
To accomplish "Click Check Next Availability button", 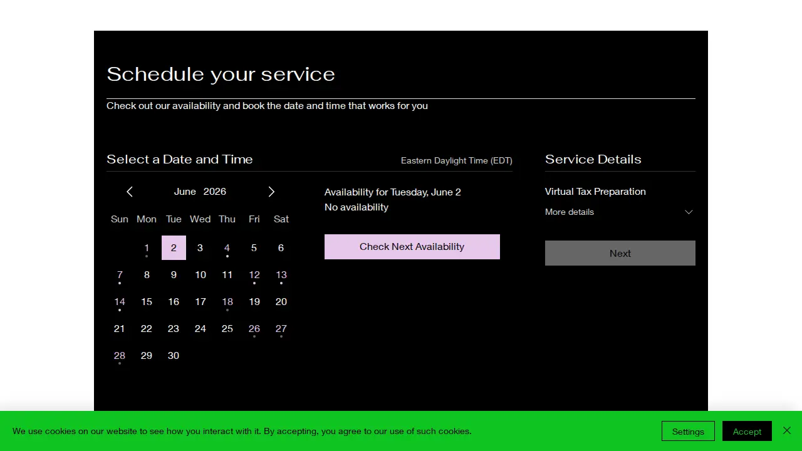I will (x=412, y=247).
